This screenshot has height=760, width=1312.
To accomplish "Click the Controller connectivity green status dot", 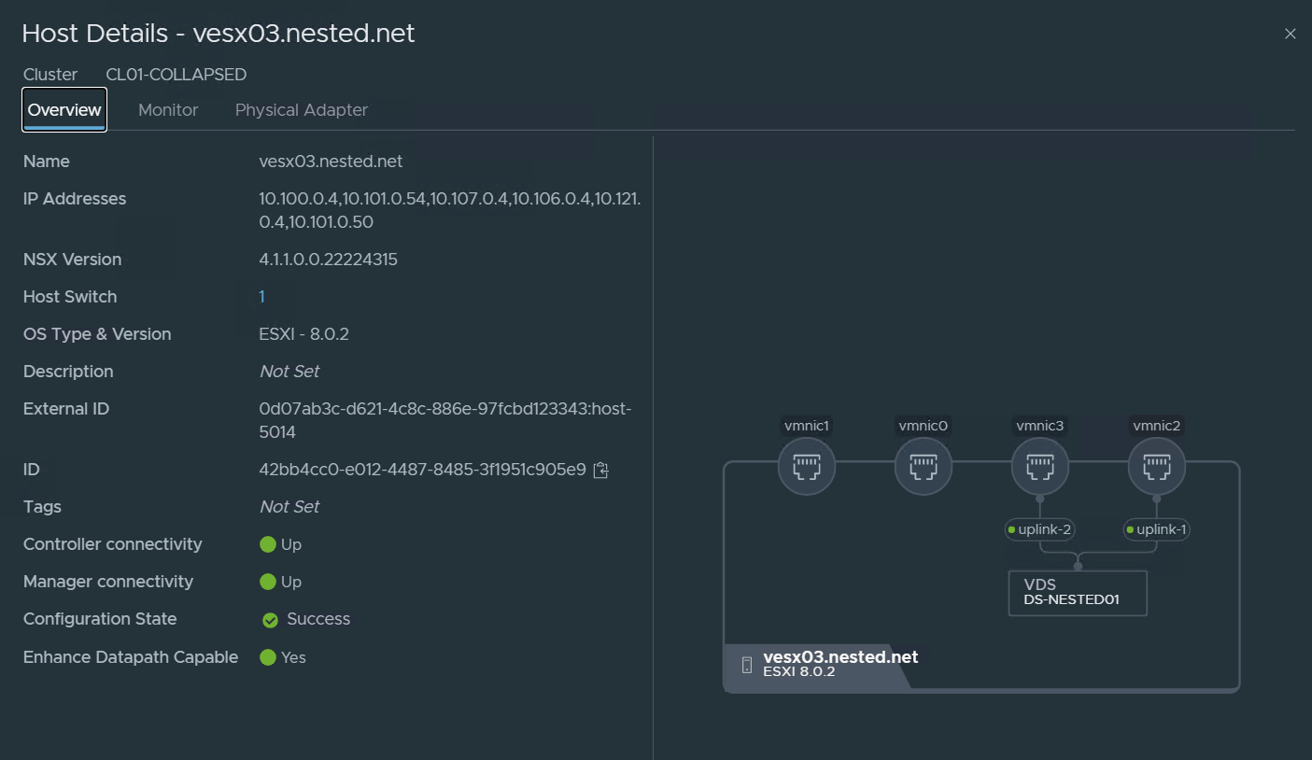I will coord(268,544).
